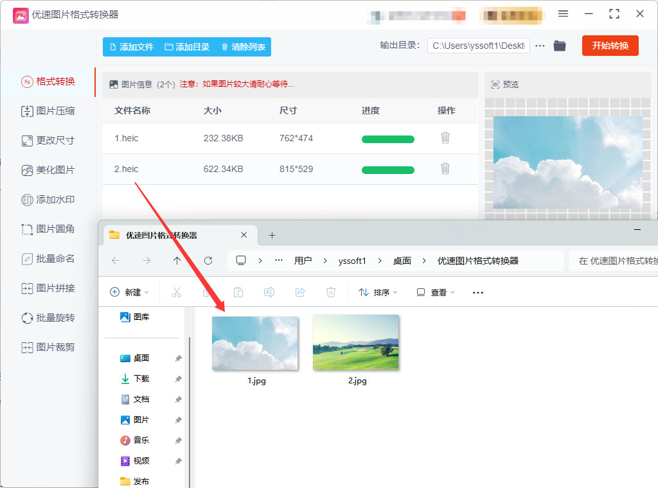
Task: Click the 2.heic progress bar
Action: tap(387, 170)
